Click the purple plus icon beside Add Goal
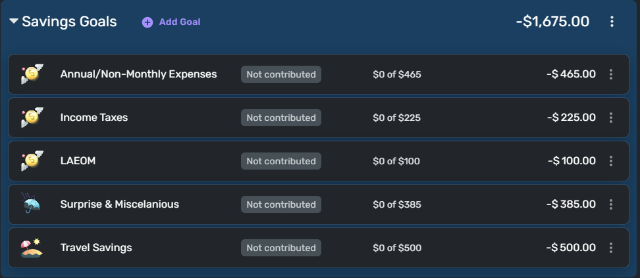The width and height of the screenshot is (640, 278). pos(147,22)
